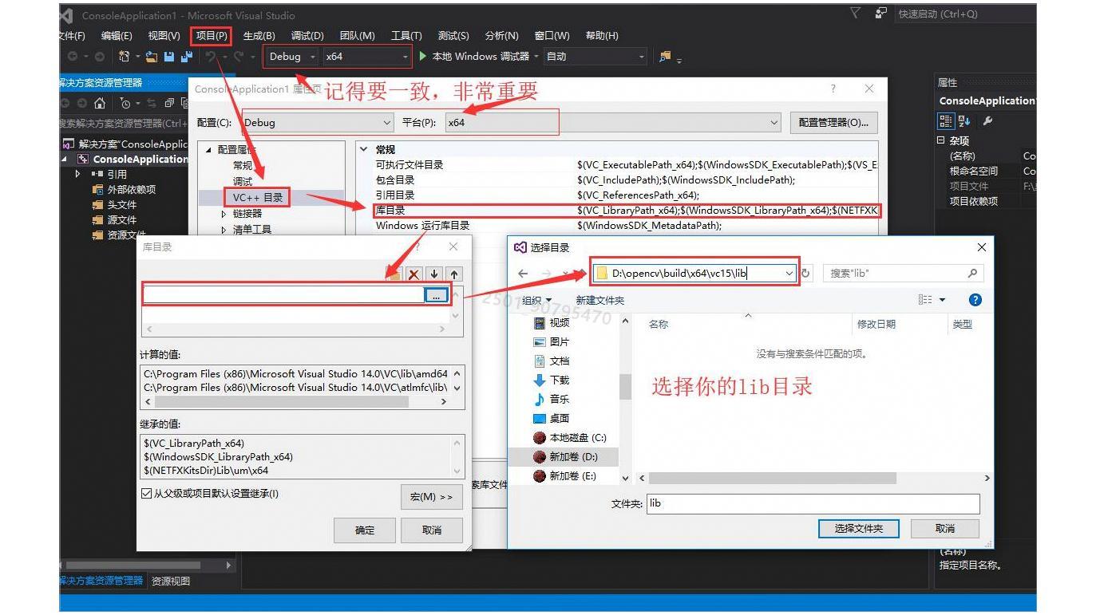Switch to the 资源视图 tab at bottom
The width and height of the screenshot is (1096, 615).
(x=171, y=581)
